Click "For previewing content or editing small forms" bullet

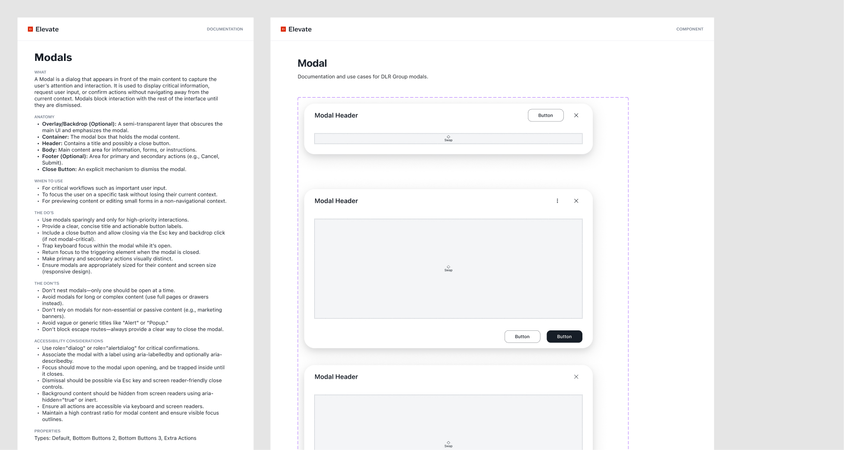point(134,201)
